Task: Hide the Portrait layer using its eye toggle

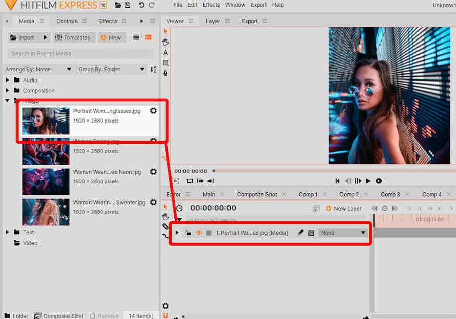Action: (198, 233)
